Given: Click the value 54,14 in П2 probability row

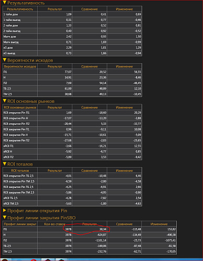Looking at the screenshot, I should click(x=103, y=83).
